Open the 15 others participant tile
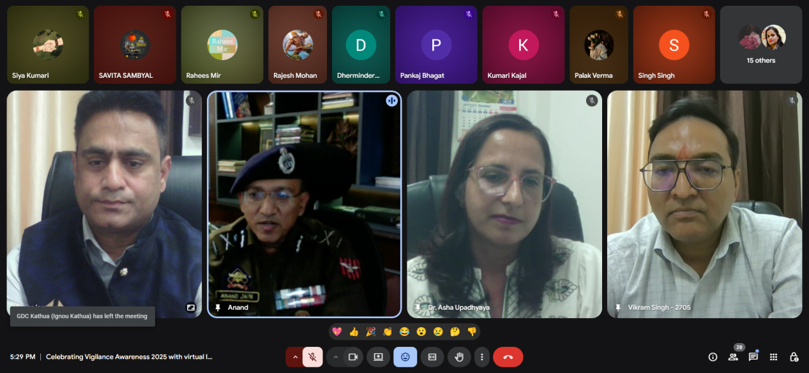Screen dimensions: 809x373 tap(760, 45)
